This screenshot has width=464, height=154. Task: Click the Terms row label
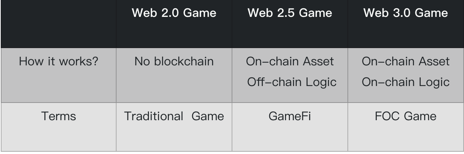[58, 116]
